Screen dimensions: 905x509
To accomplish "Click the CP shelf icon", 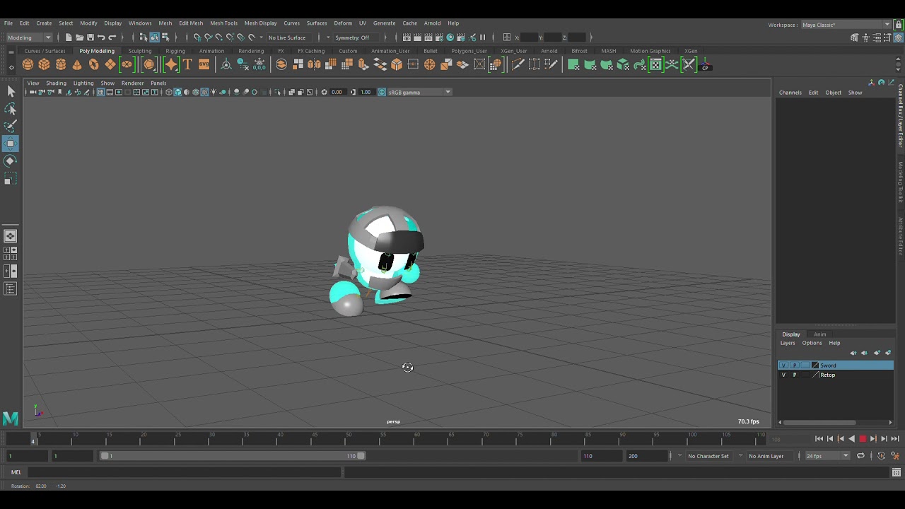I will tap(705, 65).
